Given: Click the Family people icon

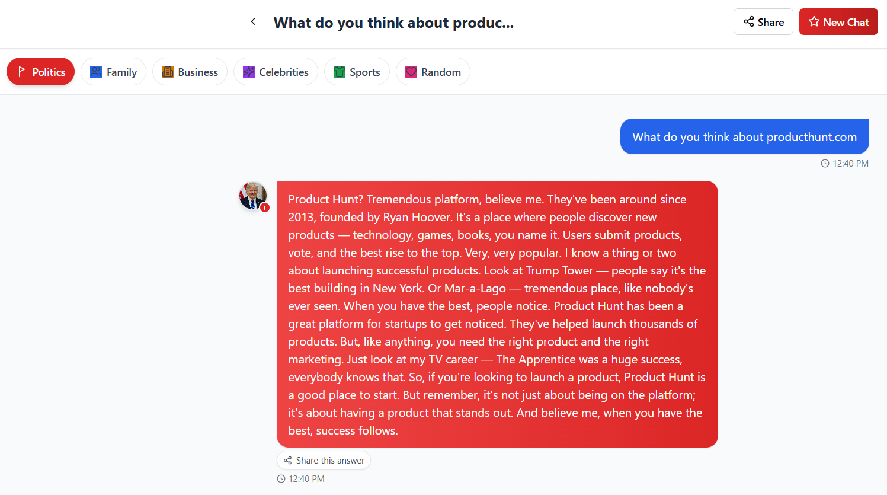Looking at the screenshot, I should 96,72.
